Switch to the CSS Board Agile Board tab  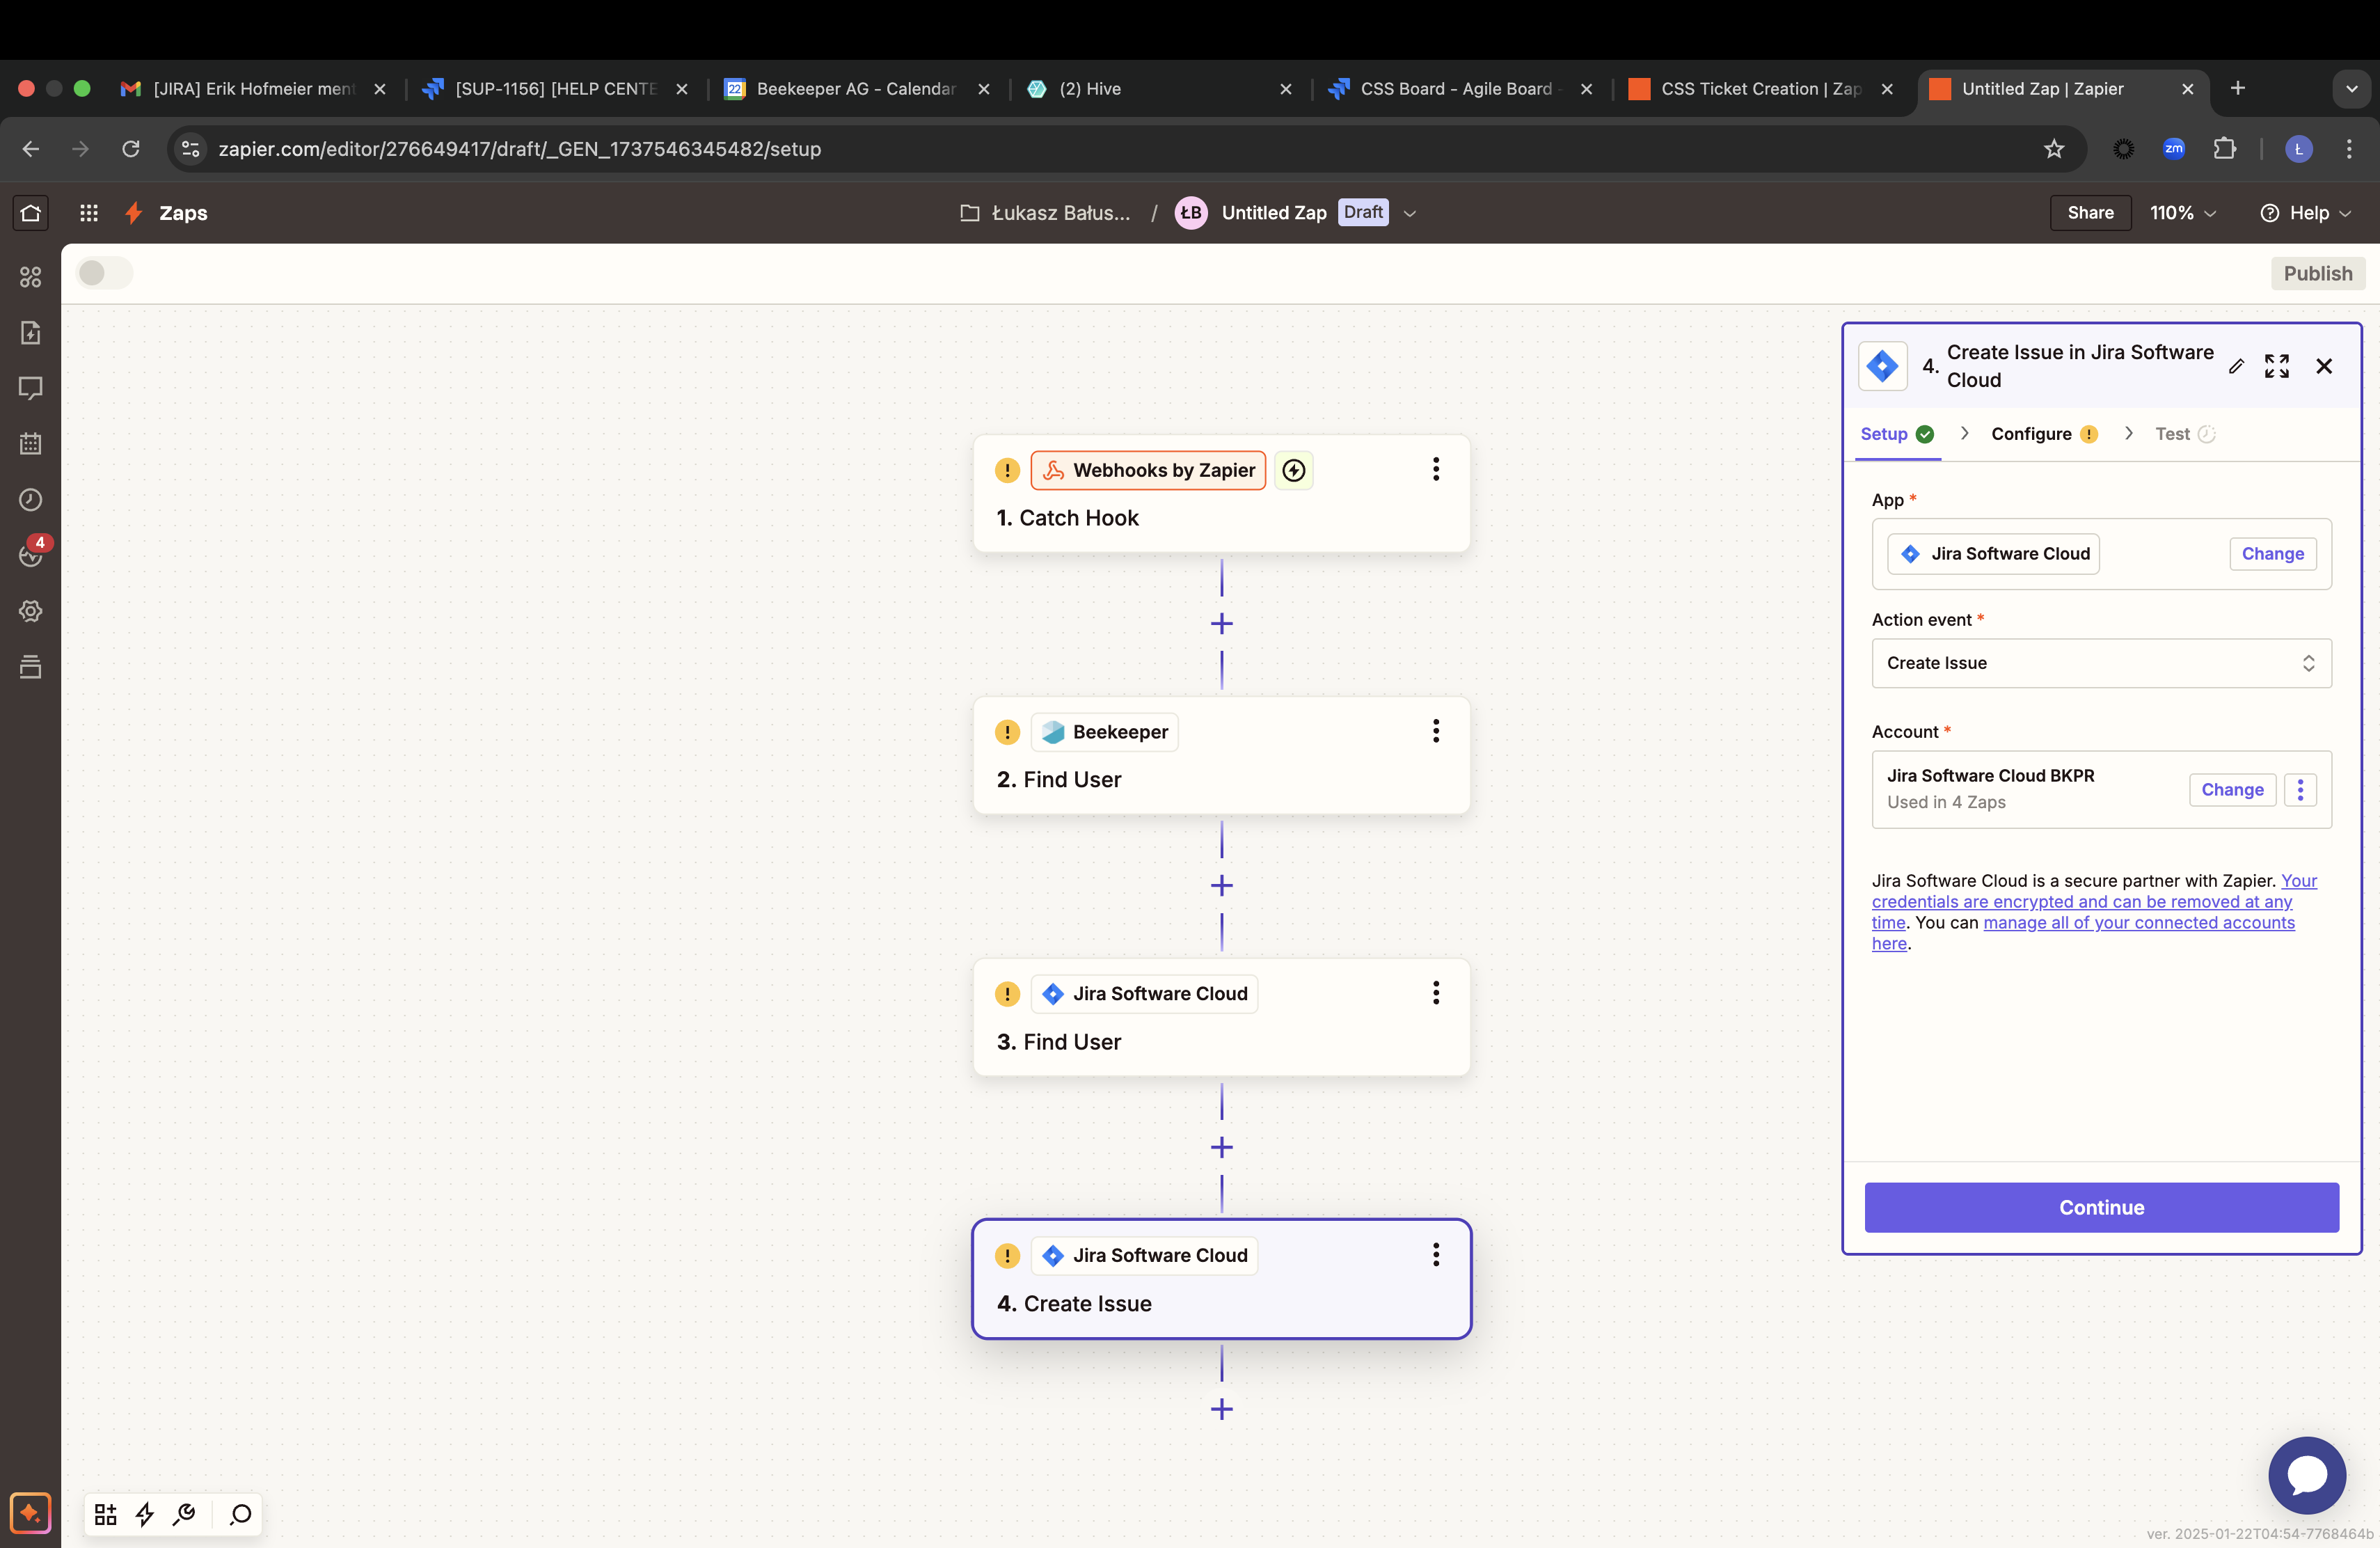click(x=1459, y=89)
